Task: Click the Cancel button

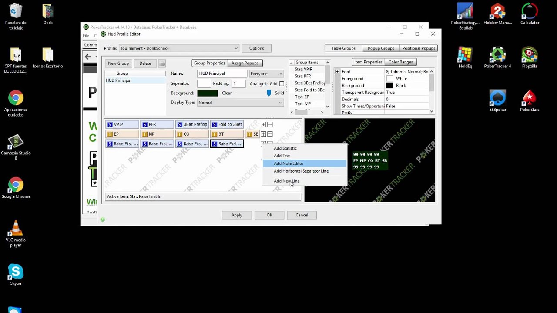Action: 302,215
